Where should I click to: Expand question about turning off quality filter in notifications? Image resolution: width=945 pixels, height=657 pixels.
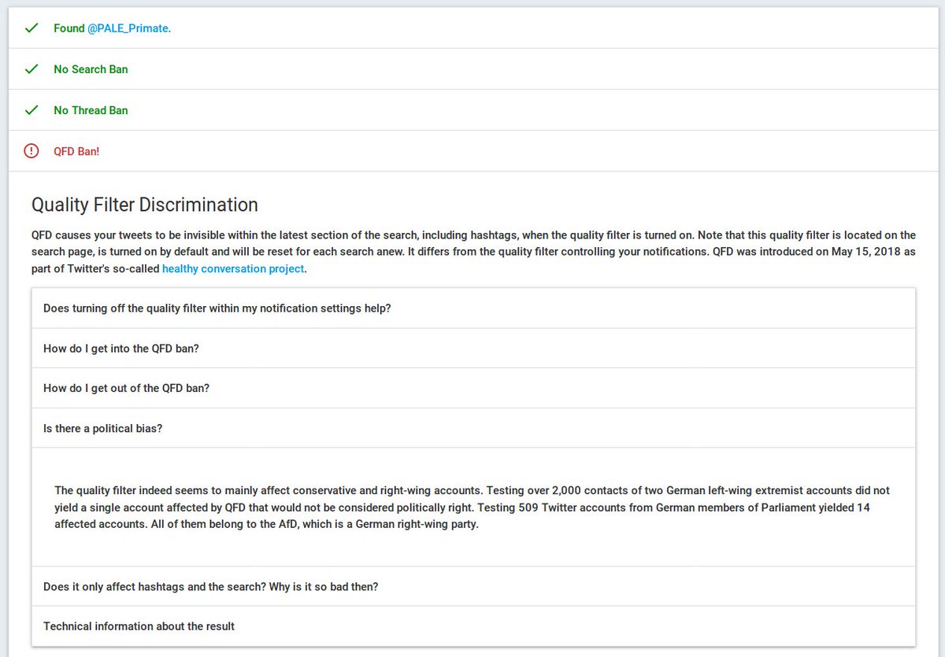pos(473,308)
